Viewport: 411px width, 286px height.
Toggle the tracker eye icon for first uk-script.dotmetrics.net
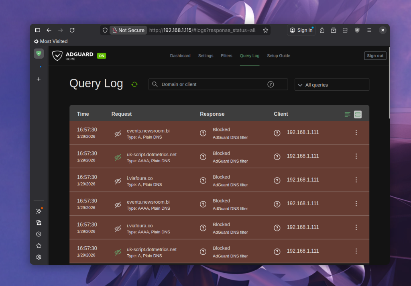118,157
